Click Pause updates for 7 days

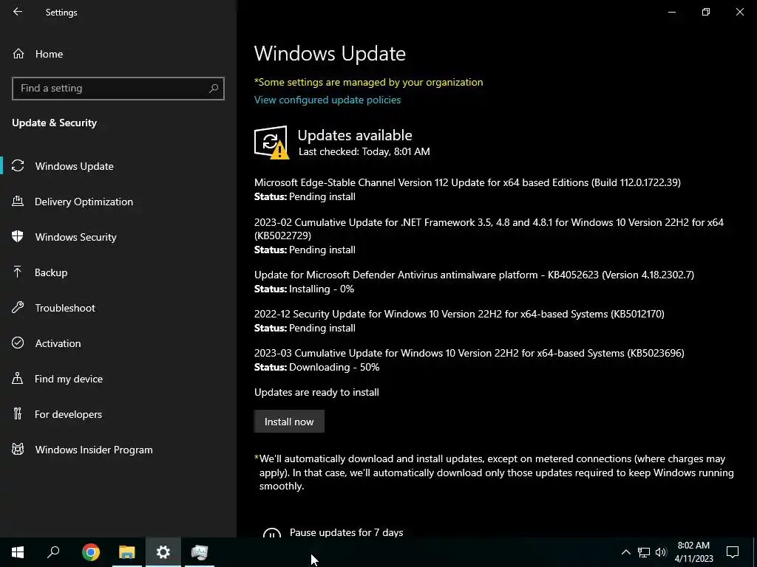click(346, 532)
